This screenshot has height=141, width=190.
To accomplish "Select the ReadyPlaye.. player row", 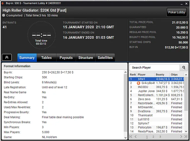I will pyautogui.click(x=157, y=131).
